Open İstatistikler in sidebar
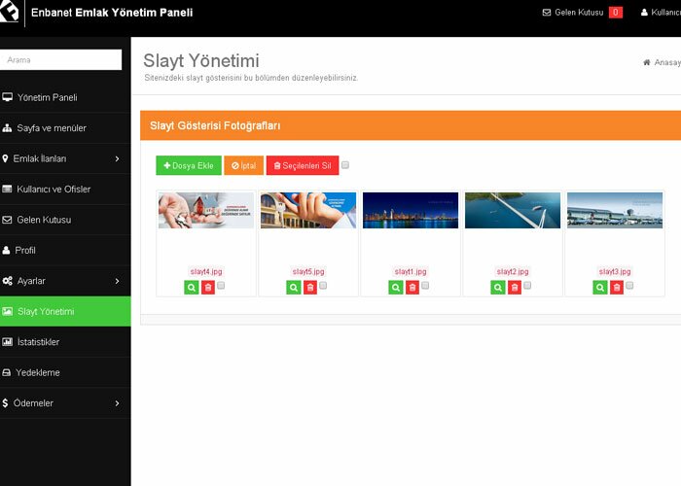 point(65,342)
